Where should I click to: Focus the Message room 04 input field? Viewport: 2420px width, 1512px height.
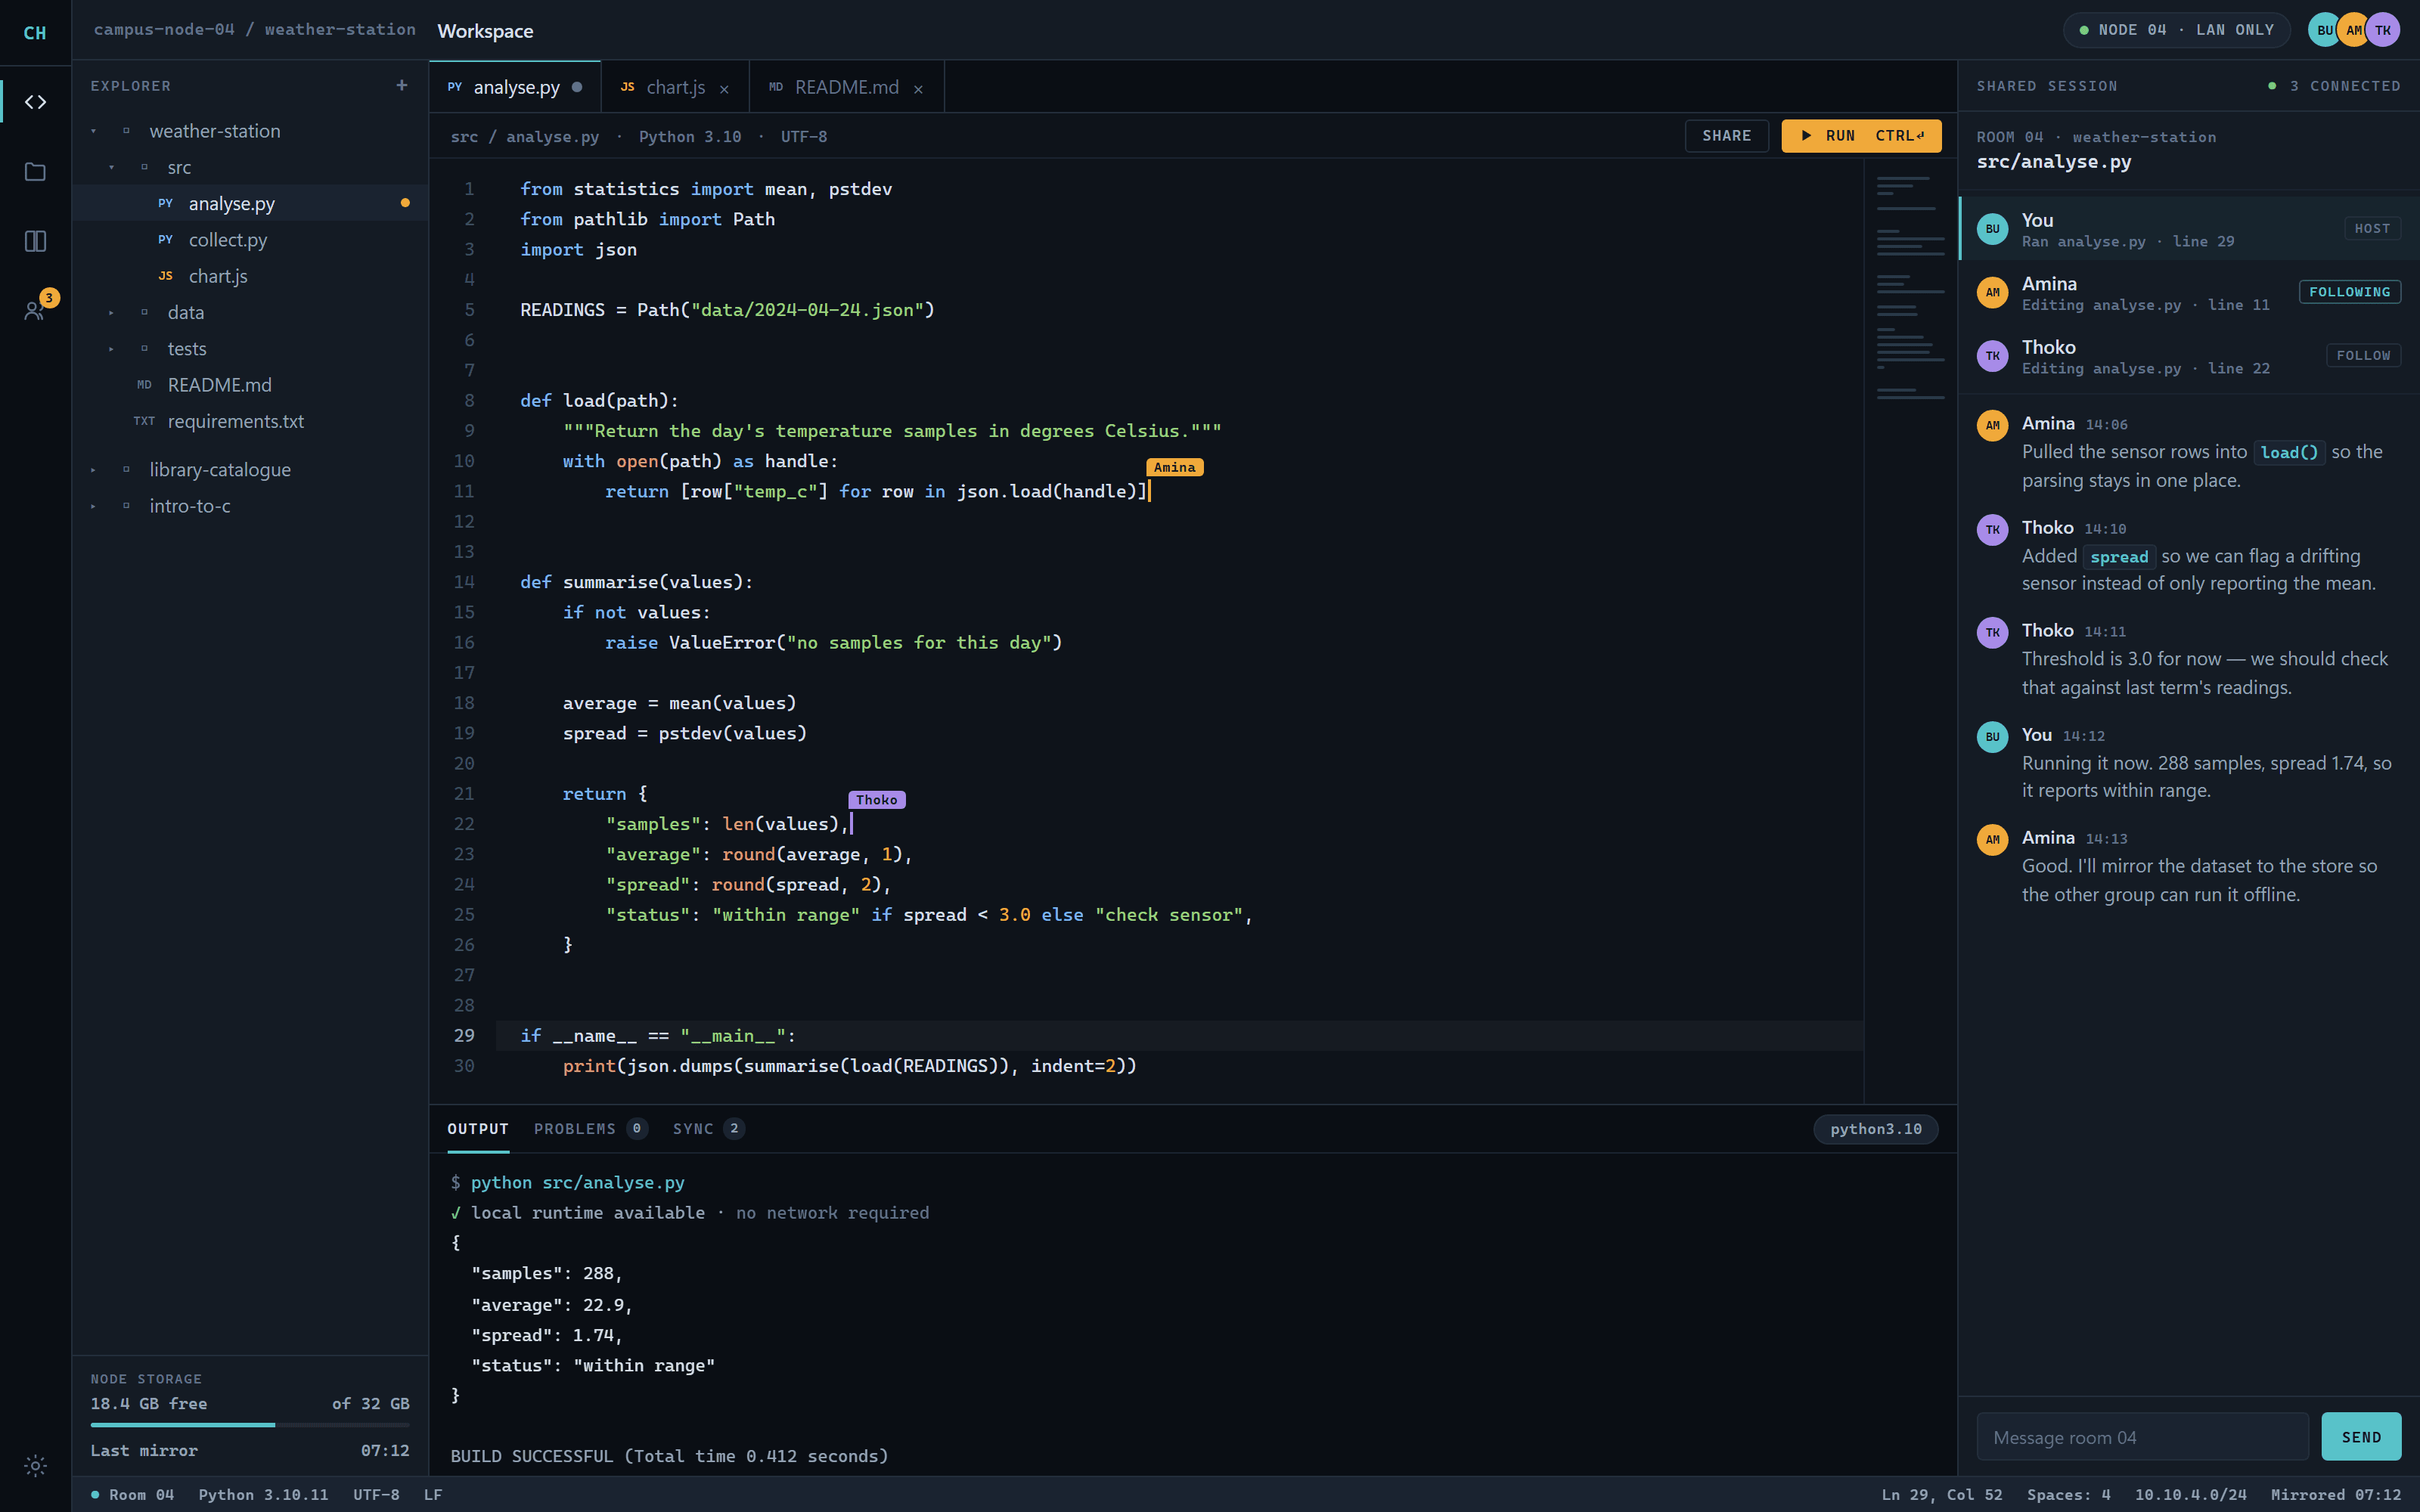[x=2142, y=1437]
